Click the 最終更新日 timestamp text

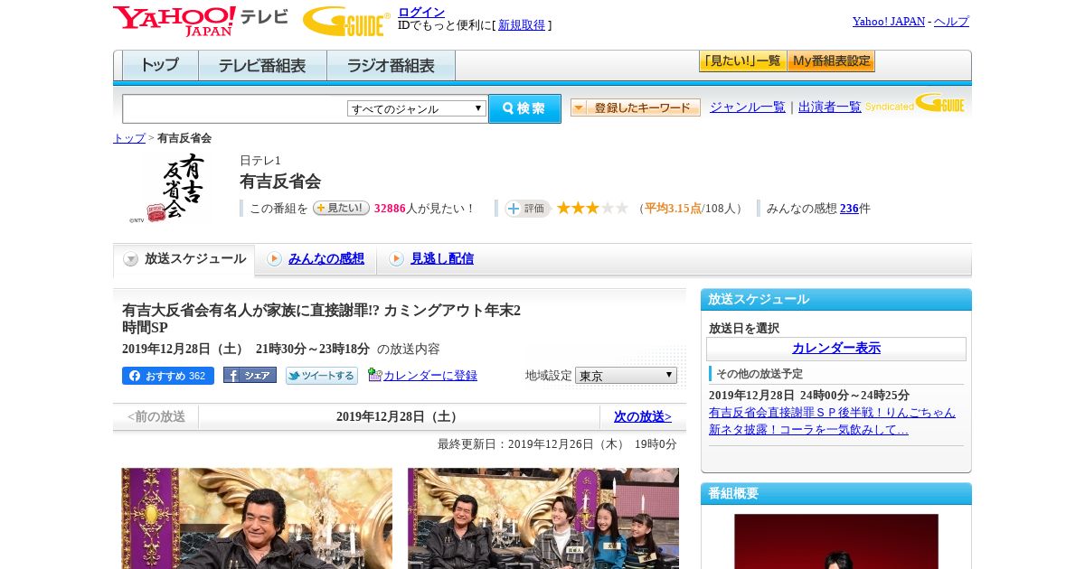(557, 444)
